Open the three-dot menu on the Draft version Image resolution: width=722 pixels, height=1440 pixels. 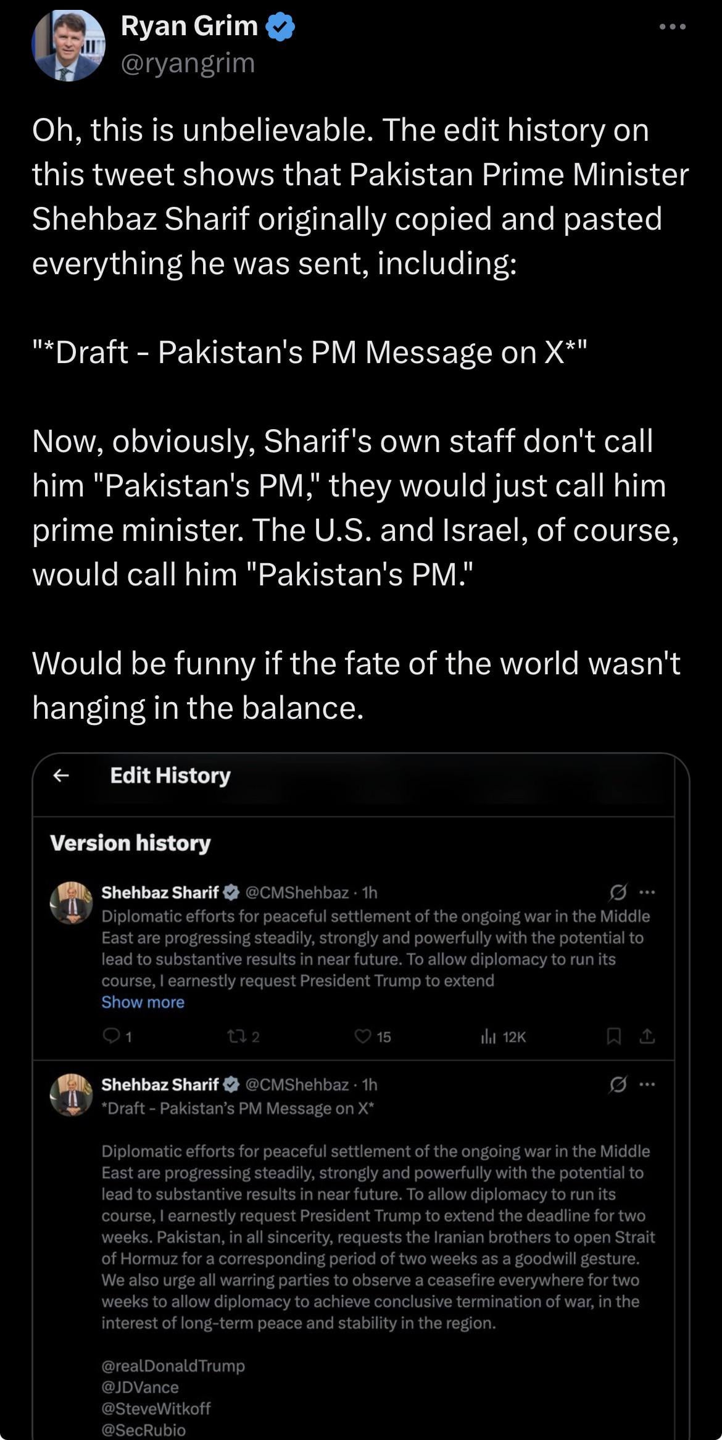click(647, 1084)
